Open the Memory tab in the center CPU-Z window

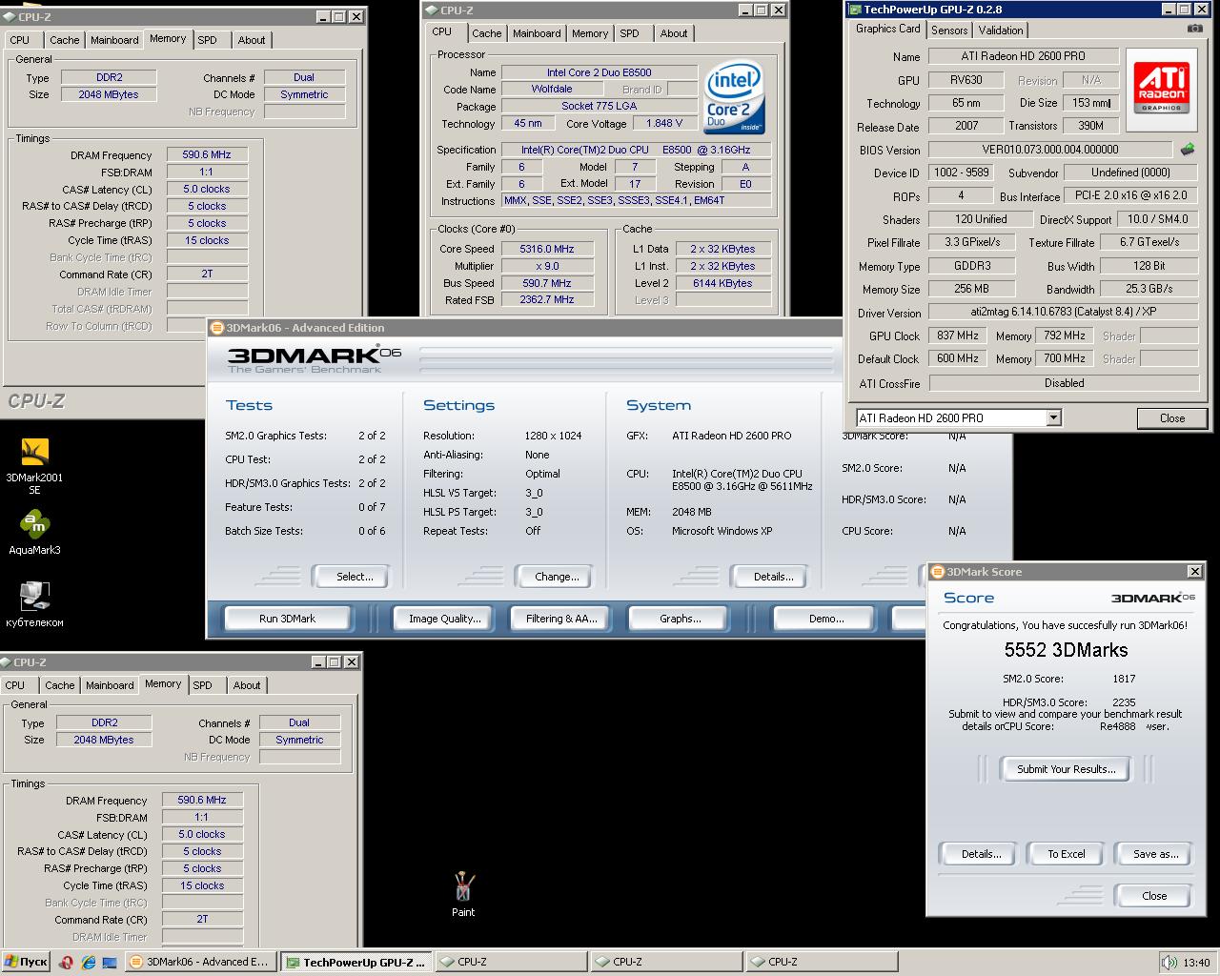click(x=590, y=33)
